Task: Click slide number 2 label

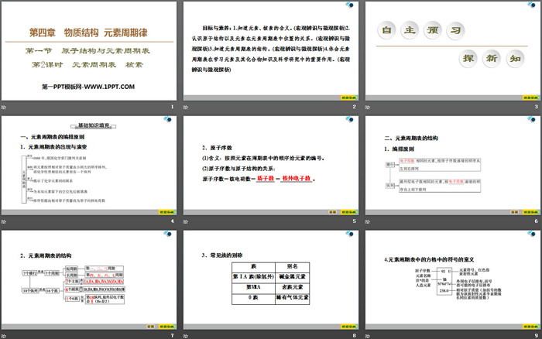Action: point(354,107)
